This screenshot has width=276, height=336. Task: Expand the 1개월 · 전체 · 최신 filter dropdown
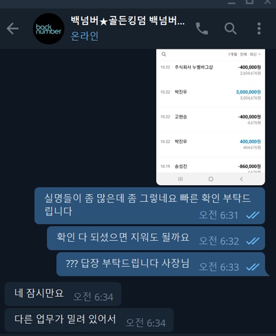tap(244, 55)
